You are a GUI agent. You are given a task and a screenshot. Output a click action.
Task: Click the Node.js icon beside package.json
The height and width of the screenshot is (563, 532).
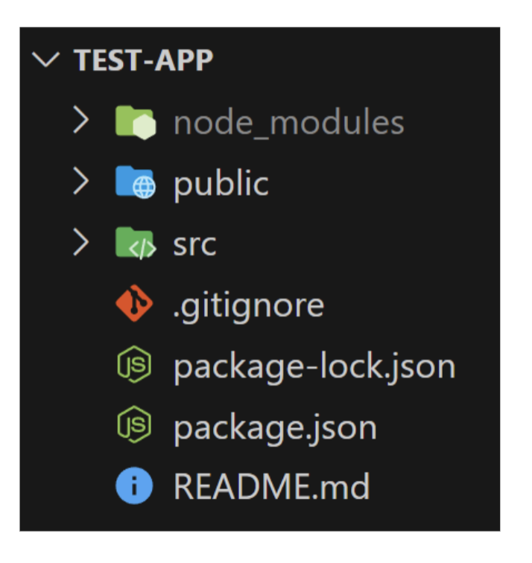(x=135, y=427)
